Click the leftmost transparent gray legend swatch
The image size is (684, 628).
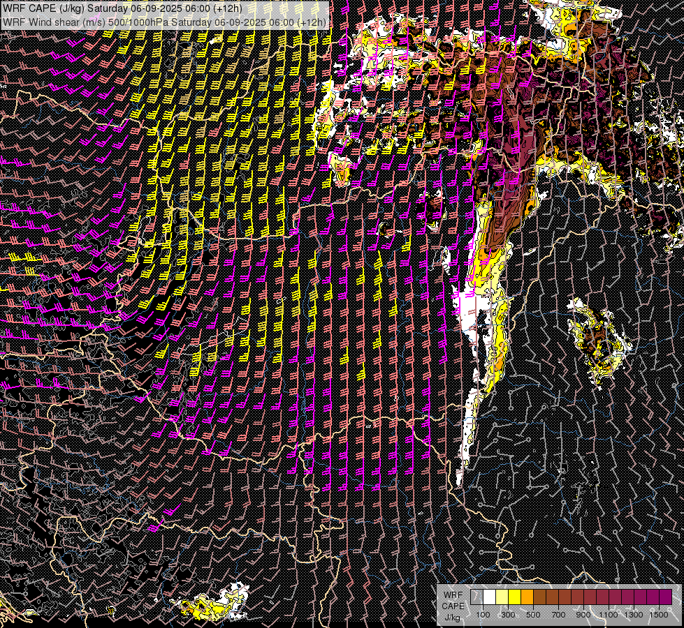coord(476,597)
